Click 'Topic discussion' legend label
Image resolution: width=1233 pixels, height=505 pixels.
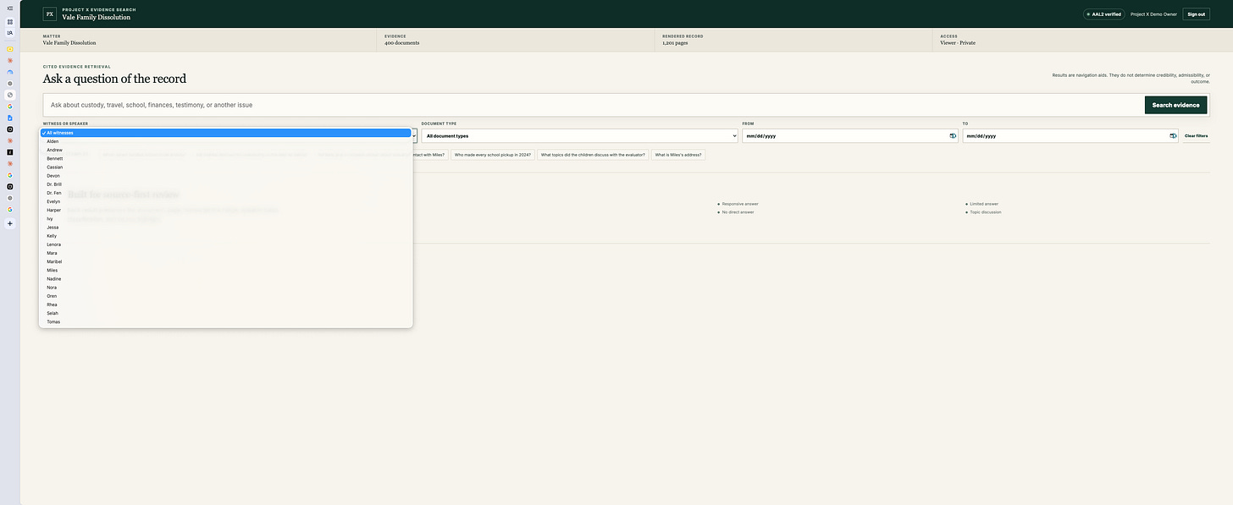point(986,212)
